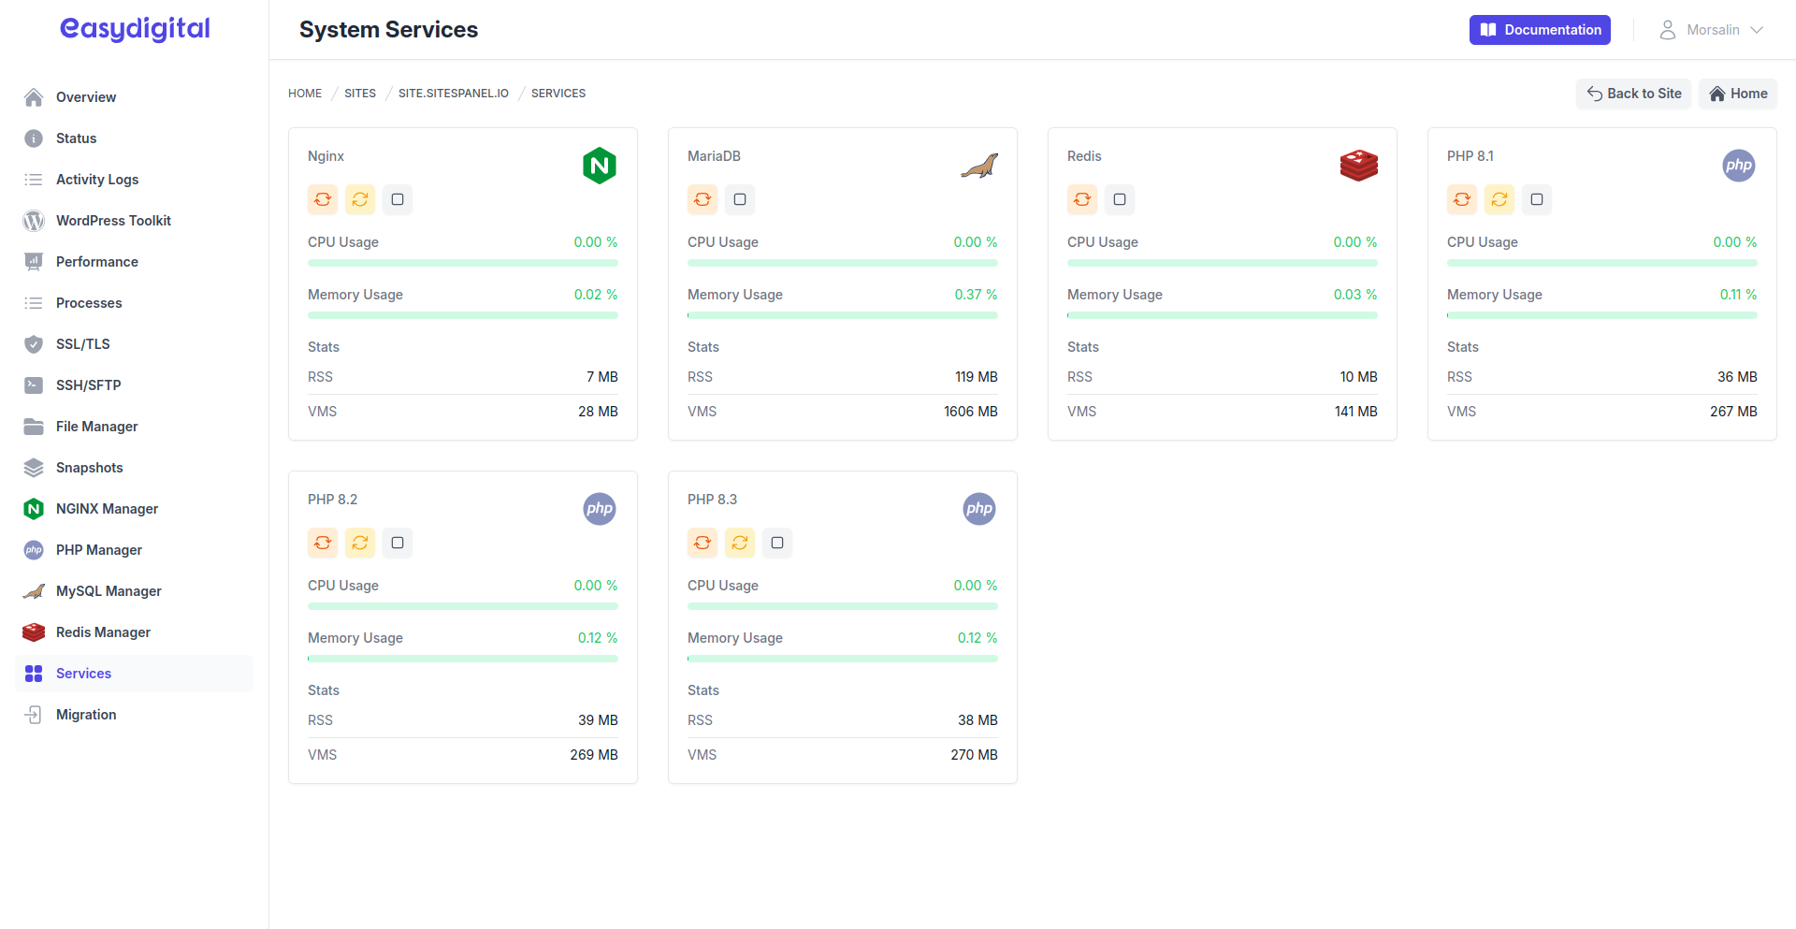Stop the PHP 8.3 service with the square icon
The image size is (1796, 929).
tap(777, 543)
